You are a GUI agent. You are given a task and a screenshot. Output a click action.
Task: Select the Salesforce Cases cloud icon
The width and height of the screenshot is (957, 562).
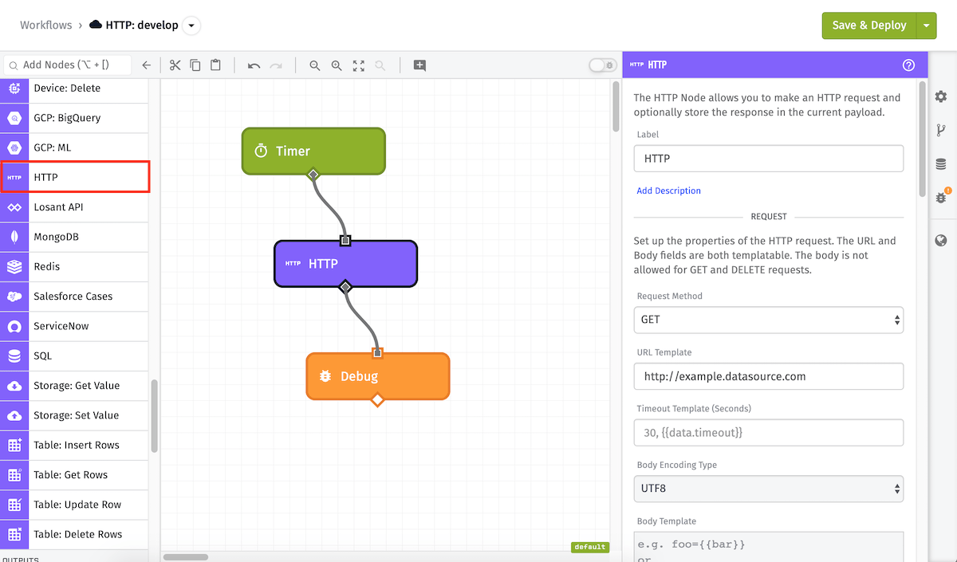[14, 297]
